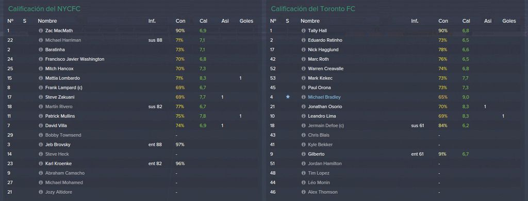Click info icon next to David Villa

coord(41,126)
